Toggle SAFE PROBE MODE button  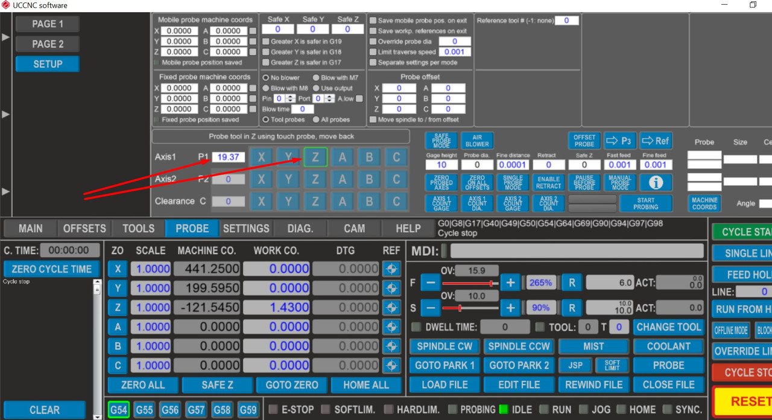441,141
